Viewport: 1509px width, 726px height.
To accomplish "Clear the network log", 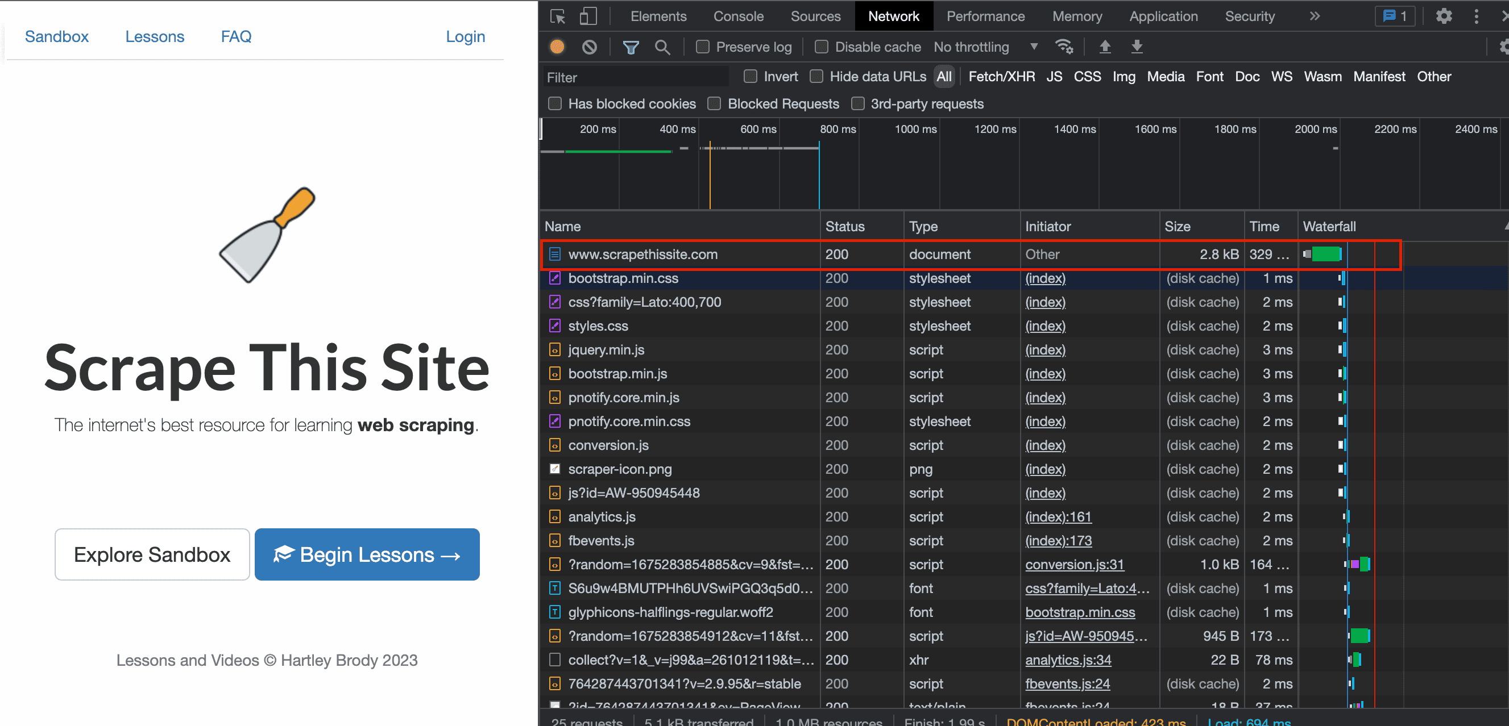I will [589, 47].
